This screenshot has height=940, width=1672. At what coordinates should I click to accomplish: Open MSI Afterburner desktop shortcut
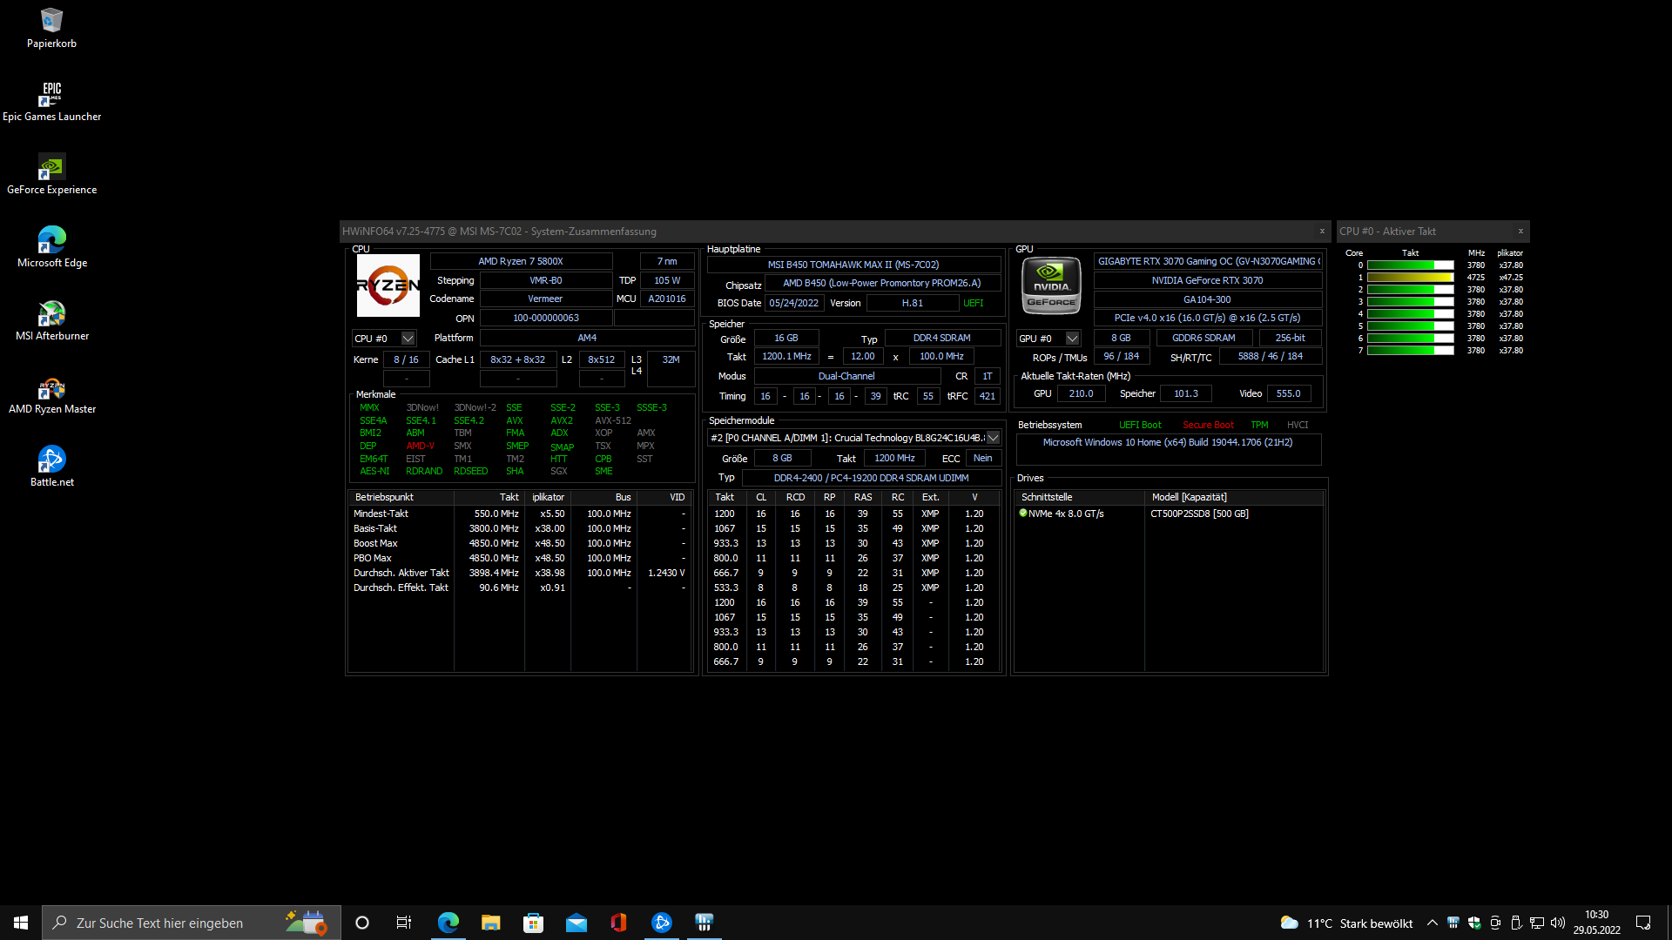pyautogui.click(x=52, y=320)
